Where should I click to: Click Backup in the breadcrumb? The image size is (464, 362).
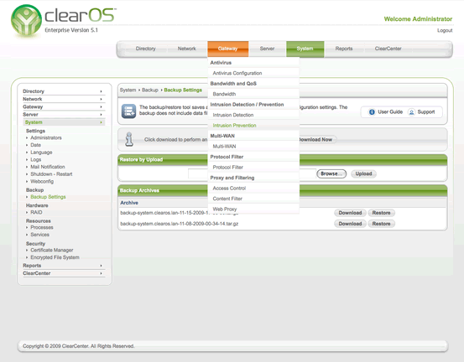tap(150, 90)
